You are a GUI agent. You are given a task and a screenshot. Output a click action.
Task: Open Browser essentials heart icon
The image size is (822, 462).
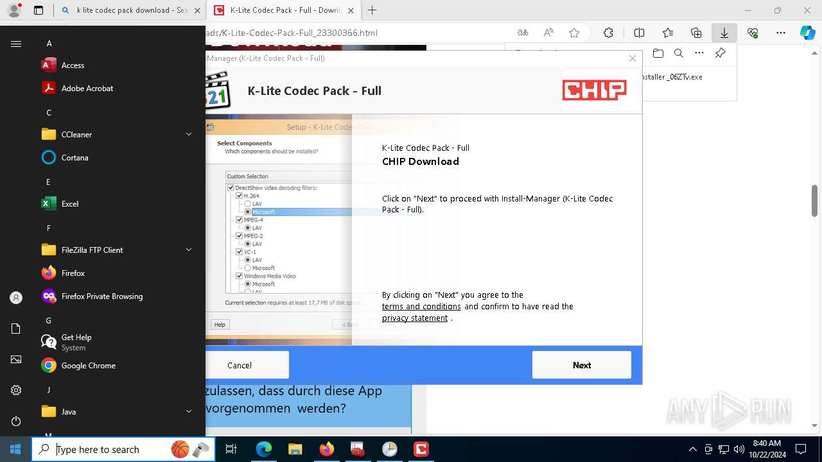[x=753, y=33]
